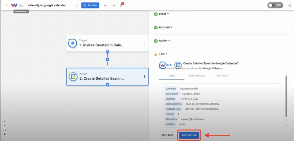The image size is (294, 141).
Task: Open the Calendly trigger step icon
Action: pyautogui.click(x=73, y=43)
